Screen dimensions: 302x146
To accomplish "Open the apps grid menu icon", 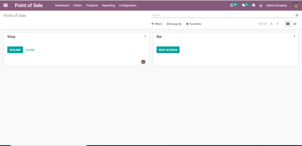I will [6, 5].
